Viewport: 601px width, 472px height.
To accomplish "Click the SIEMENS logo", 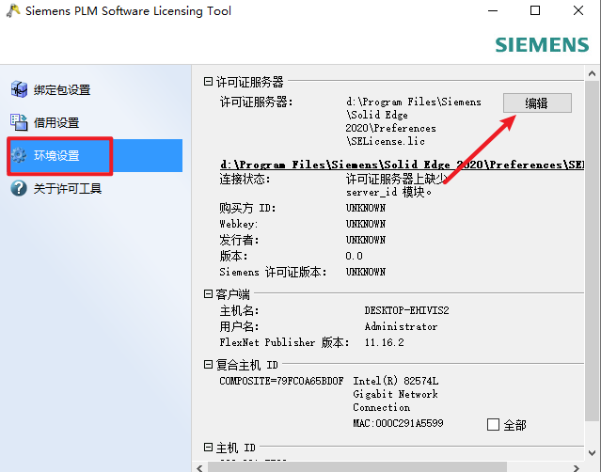I will tap(542, 45).
